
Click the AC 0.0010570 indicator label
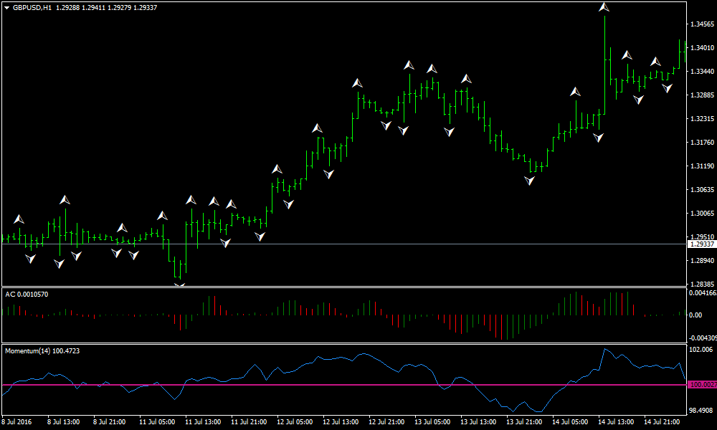tap(28, 294)
